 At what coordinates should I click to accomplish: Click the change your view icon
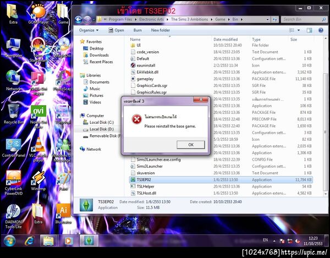pyautogui.click(x=291, y=30)
